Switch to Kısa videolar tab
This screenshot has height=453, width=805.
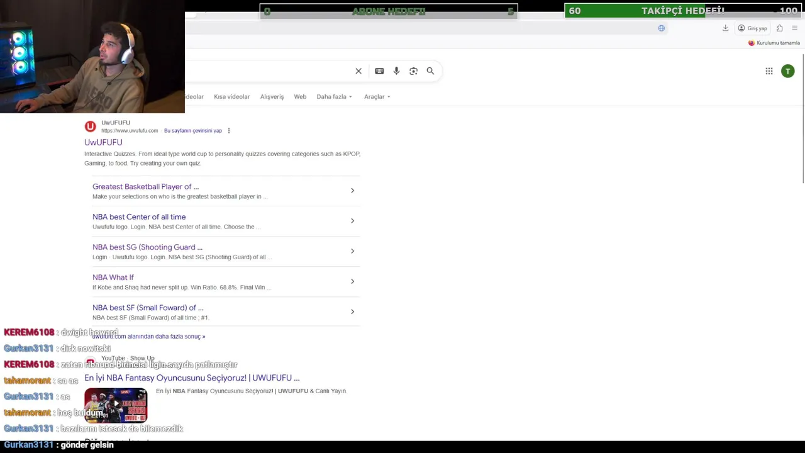pos(231,97)
